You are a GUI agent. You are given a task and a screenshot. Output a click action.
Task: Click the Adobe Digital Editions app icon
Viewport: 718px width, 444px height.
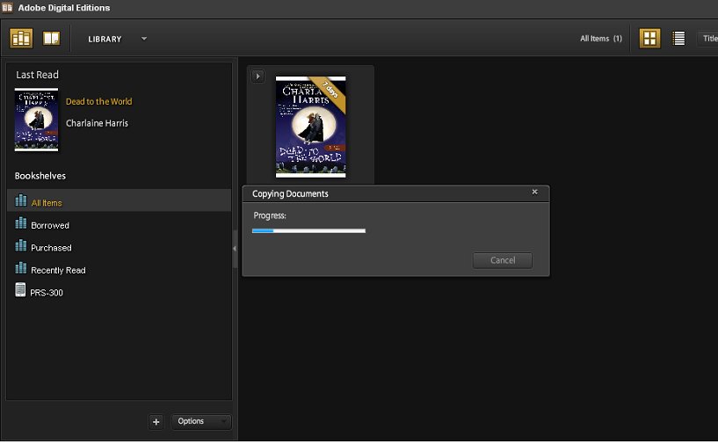click(x=7, y=7)
